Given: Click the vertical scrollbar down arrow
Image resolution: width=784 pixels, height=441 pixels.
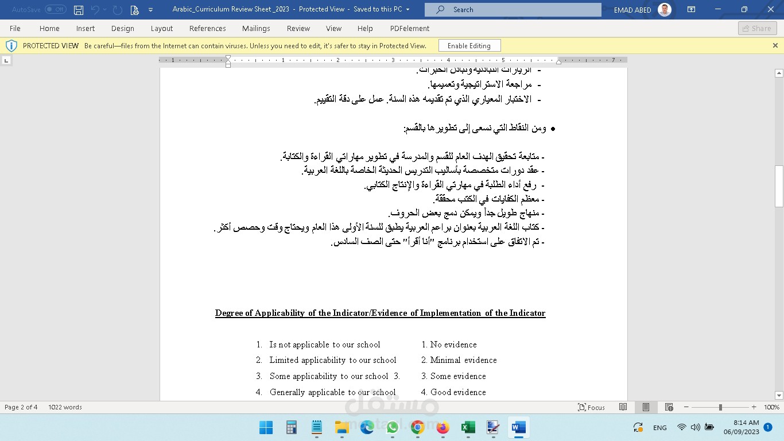Looking at the screenshot, I should click(779, 395).
